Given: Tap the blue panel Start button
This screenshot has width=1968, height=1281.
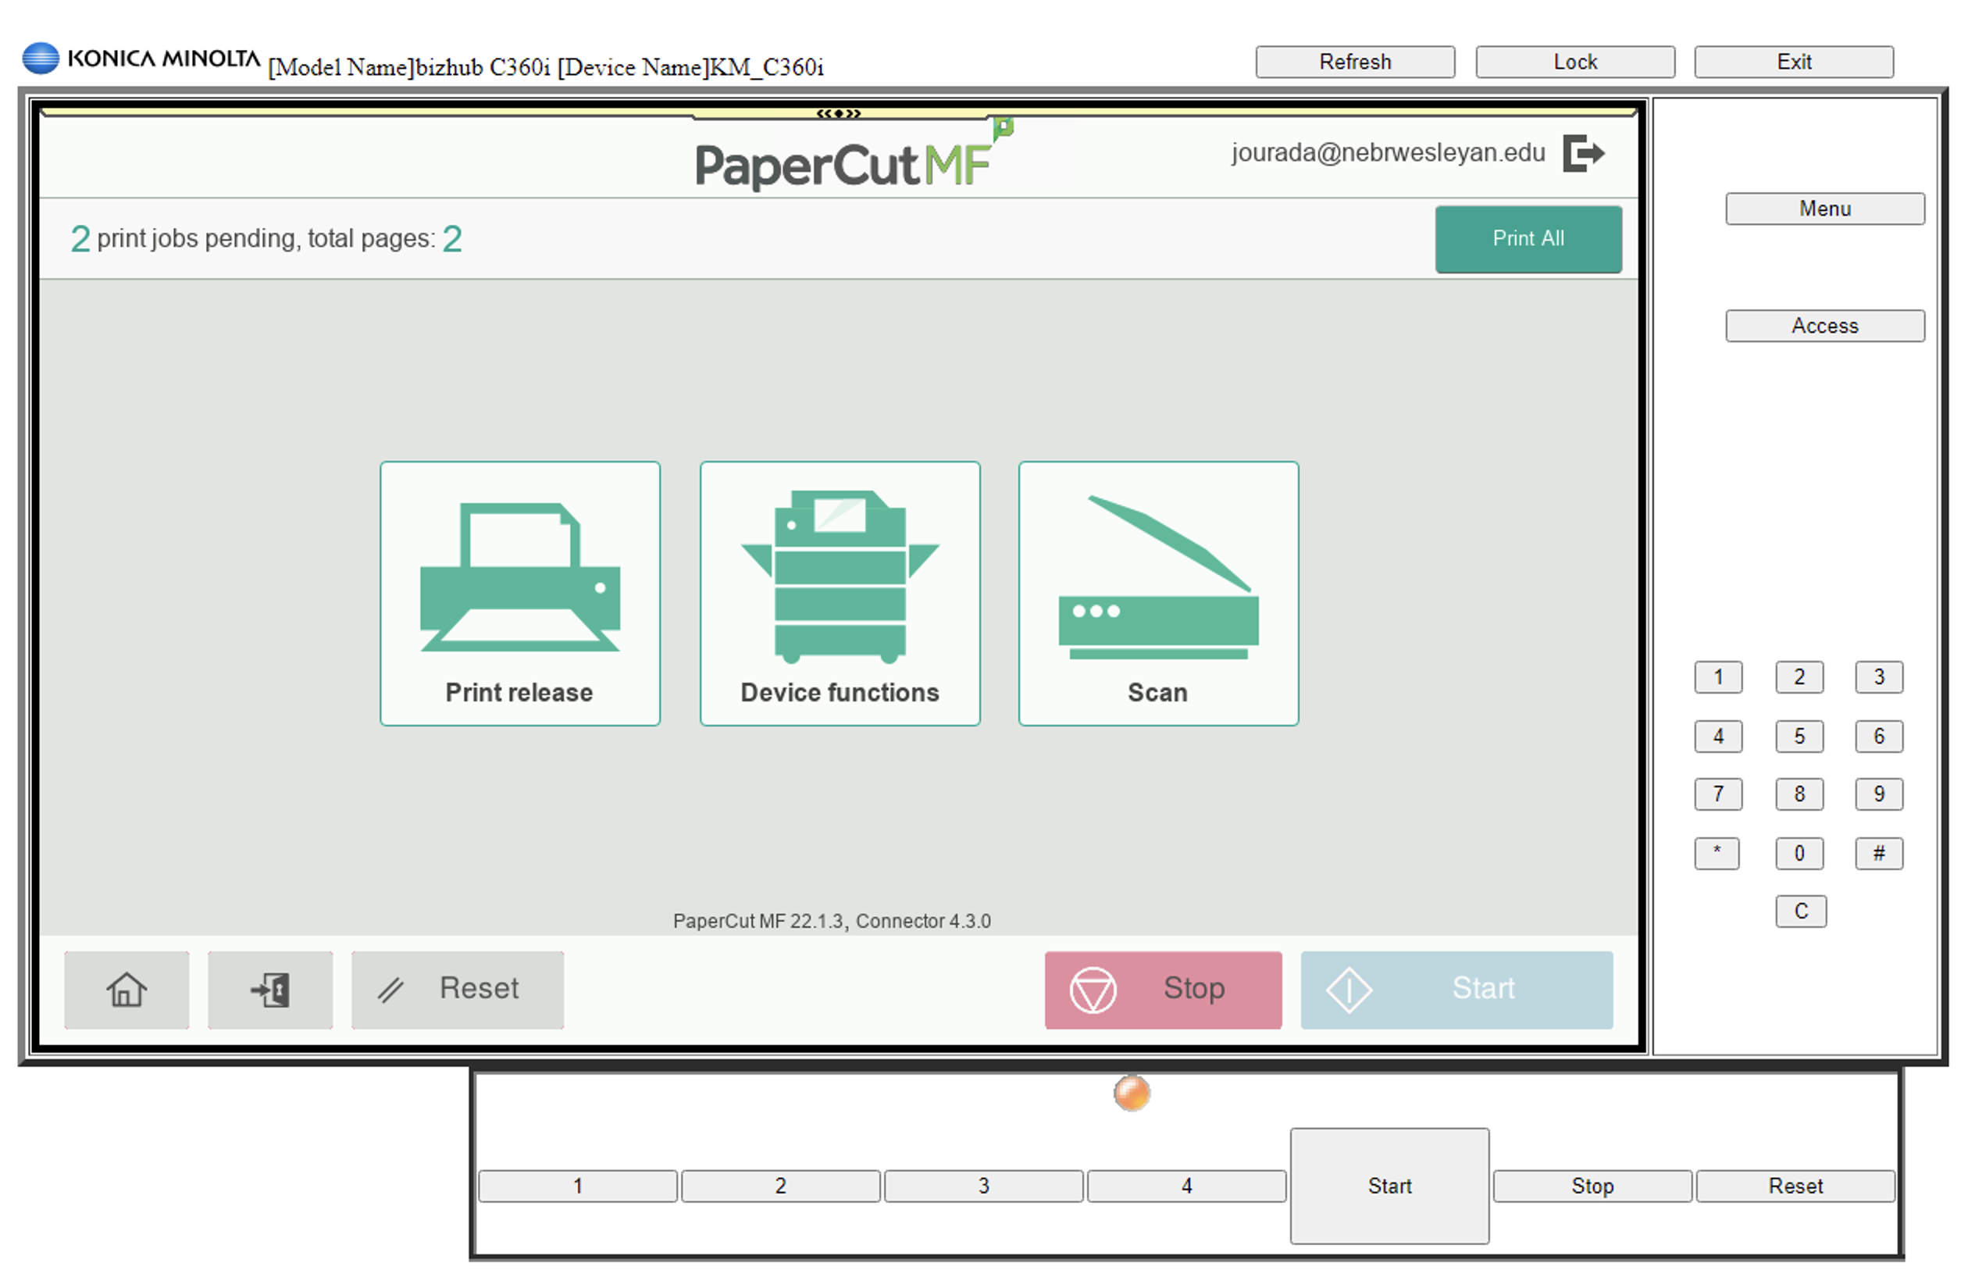Looking at the screenshot, I should [x=1456, y=989].
